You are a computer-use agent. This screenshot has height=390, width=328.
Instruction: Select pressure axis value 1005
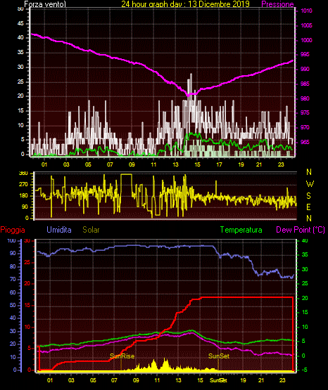(306, 25)
